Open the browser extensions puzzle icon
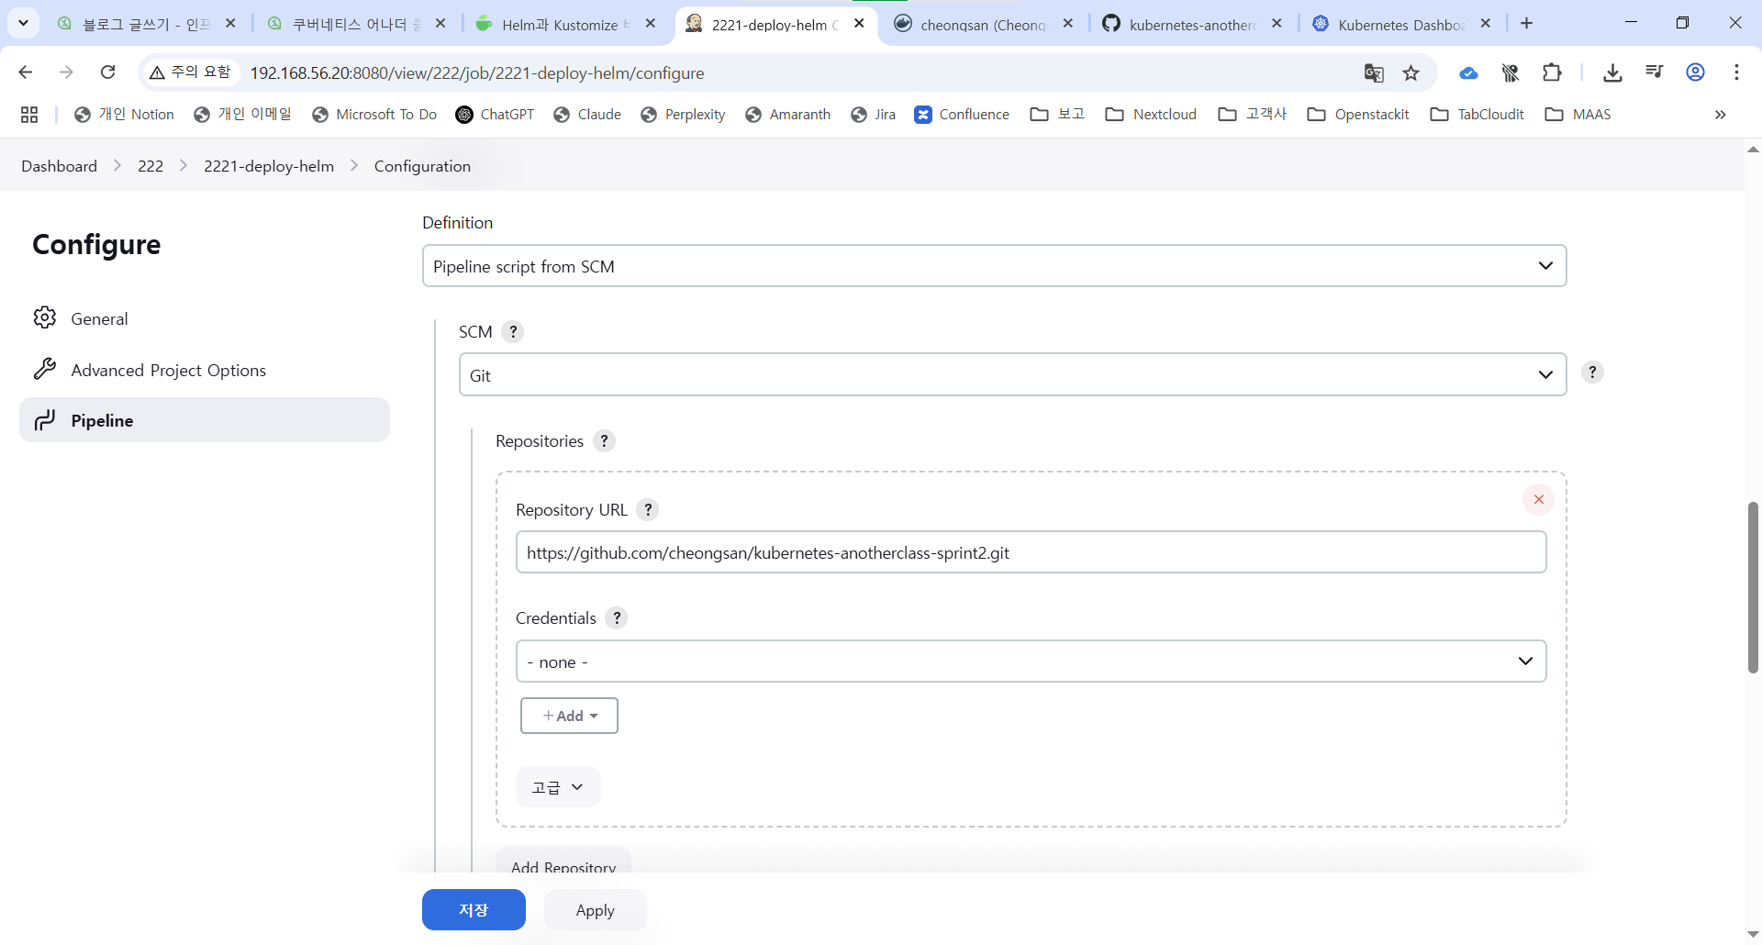The width and height of the screenshot is (1762, 945). [1552, 72]
